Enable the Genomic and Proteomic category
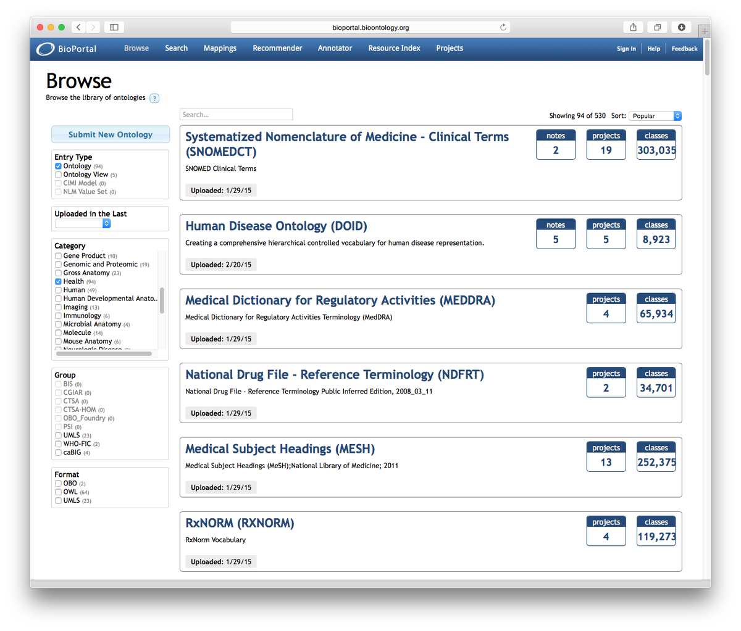This screenshot has height=631, width=741. (58, 265)
